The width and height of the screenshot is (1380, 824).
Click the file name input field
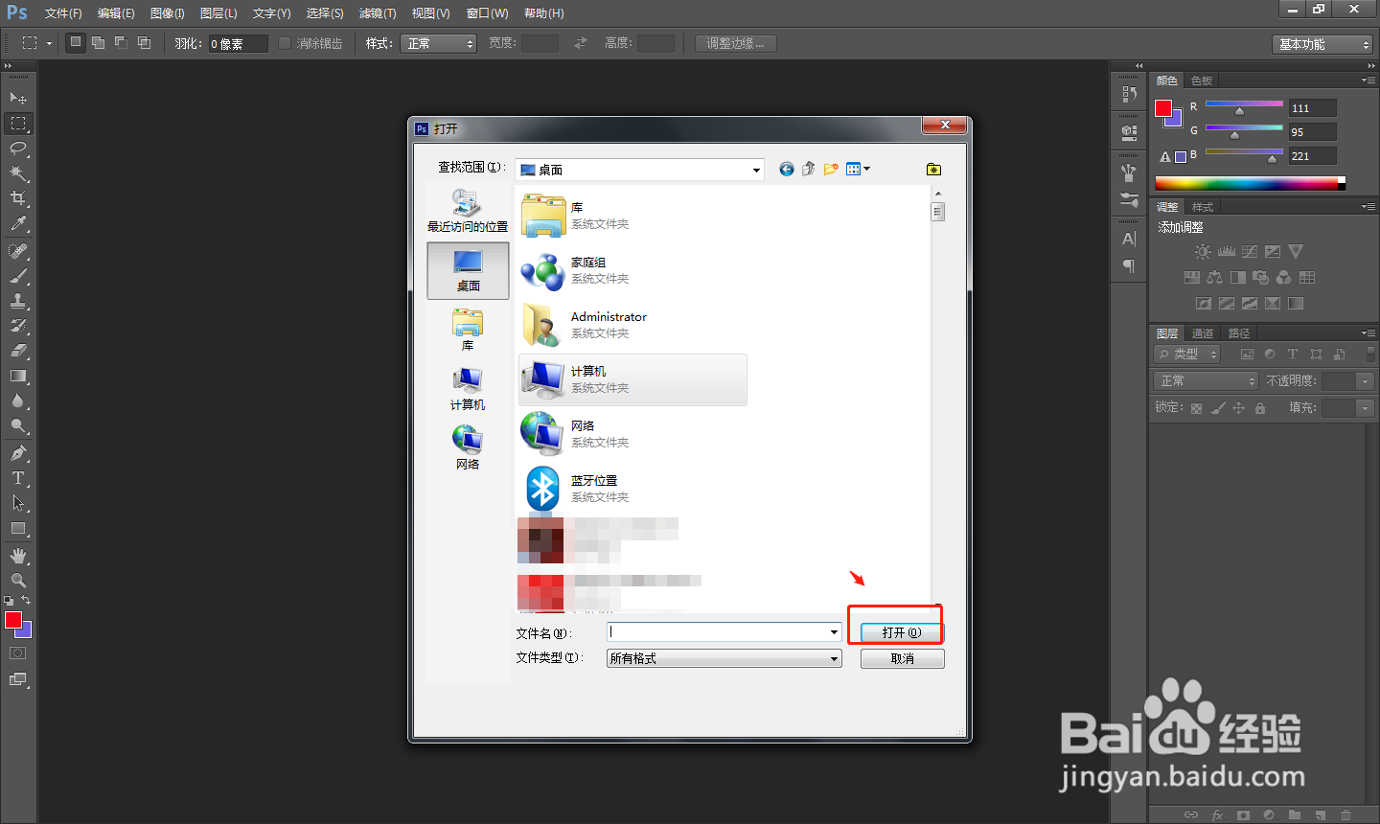click(717, 632)
